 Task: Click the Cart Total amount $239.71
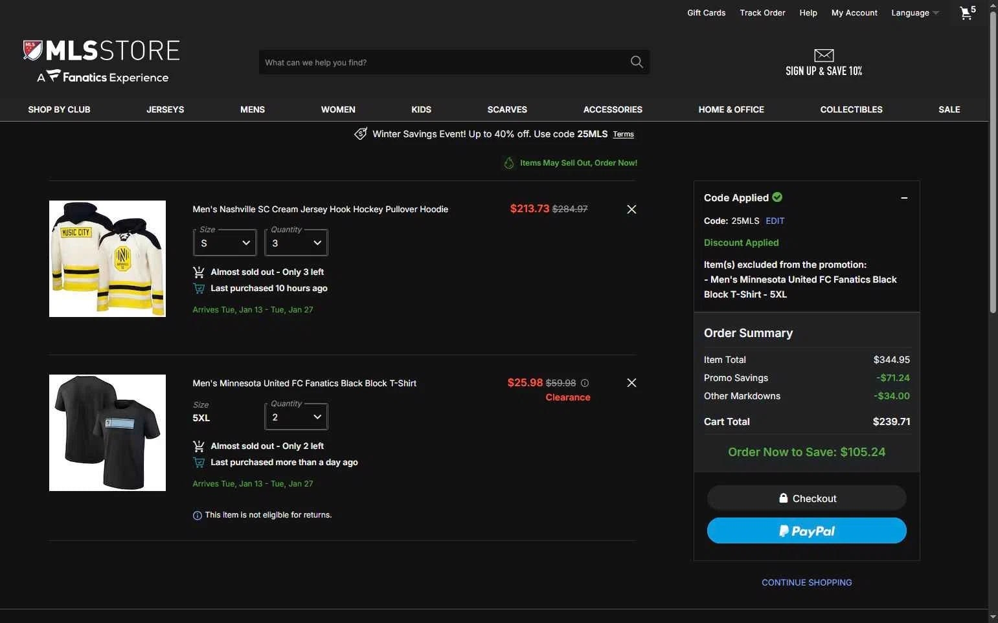[x=891, y=422]
